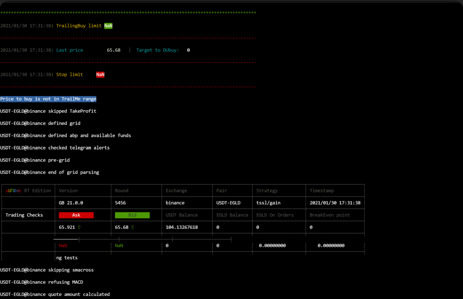Click the 'USDT Balance' header
Image resolution: width=463 pixels, height=299 pixels.
coord(182,215)
